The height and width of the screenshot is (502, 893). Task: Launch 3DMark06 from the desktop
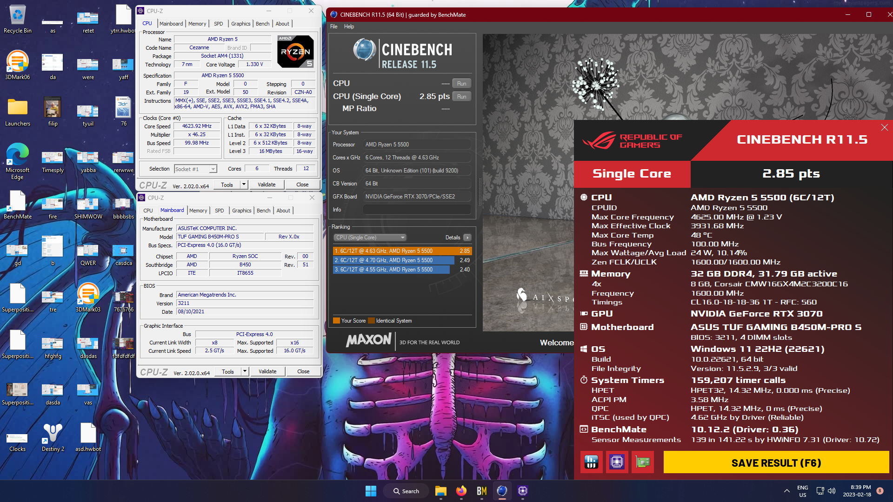point(18,65)
